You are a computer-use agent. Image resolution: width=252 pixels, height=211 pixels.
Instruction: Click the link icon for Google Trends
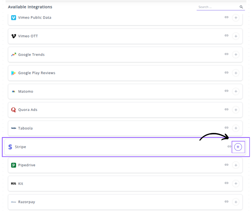click(x=227, y=54)
